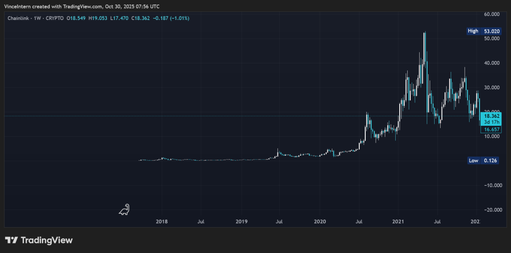Viewport: 511px width, 253px height.
Task: Click the 2019 label on time axis
Action: 241,221
